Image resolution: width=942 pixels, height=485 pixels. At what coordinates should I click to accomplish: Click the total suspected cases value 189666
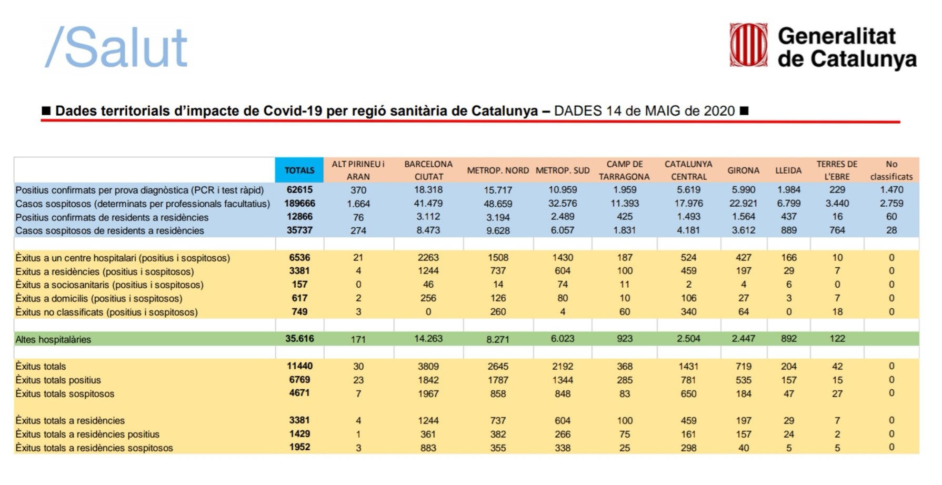click(299, 203)
